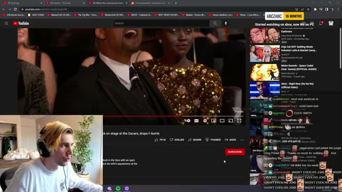The width and height of the screenshot is (342, 192).
Task: Open the taskbar icon left of Spotify
Action: point(110,188)
